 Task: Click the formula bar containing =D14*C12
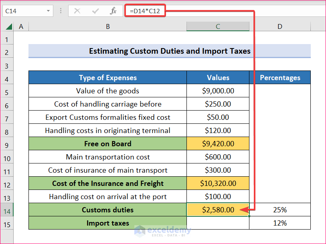[x=145, y=11]
